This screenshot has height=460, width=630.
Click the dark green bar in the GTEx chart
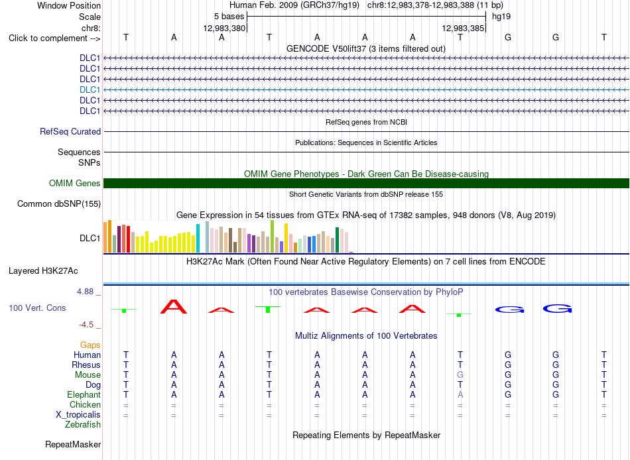tap(337, 240)
